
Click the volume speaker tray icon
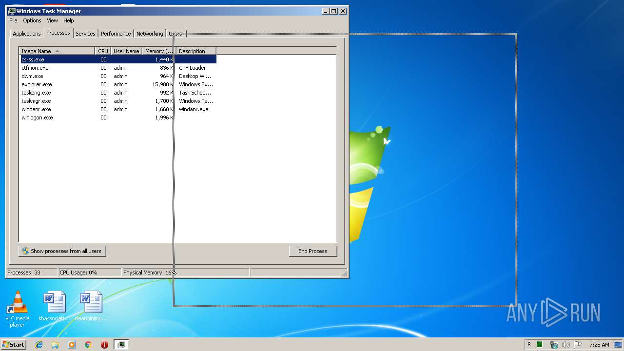(565, 345)
